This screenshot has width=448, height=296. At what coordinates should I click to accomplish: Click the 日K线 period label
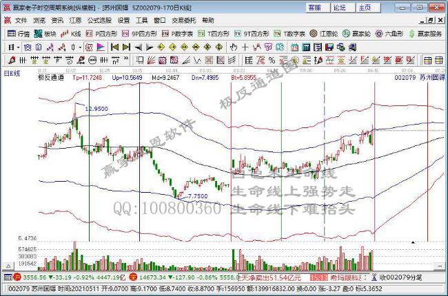point(12,74)
